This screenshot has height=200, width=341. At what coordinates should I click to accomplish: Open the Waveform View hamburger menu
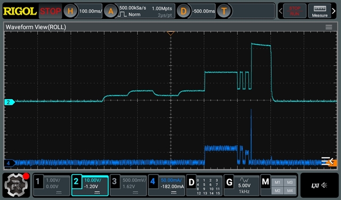pos(329,27)
